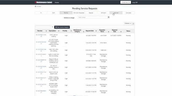Sort by the Description column header
172x96 pixels.
click(52, 31)
